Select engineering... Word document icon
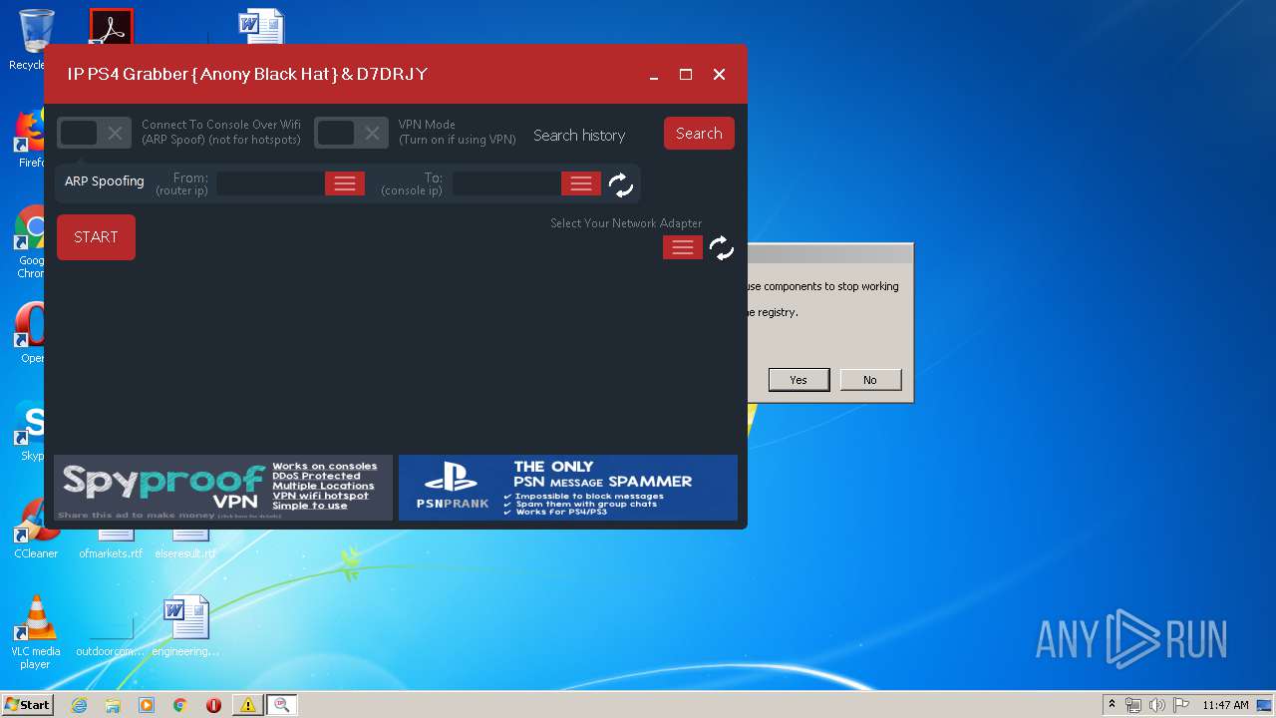The height and width of the screenshot is (718, 1276). click(x=185, y=626)
